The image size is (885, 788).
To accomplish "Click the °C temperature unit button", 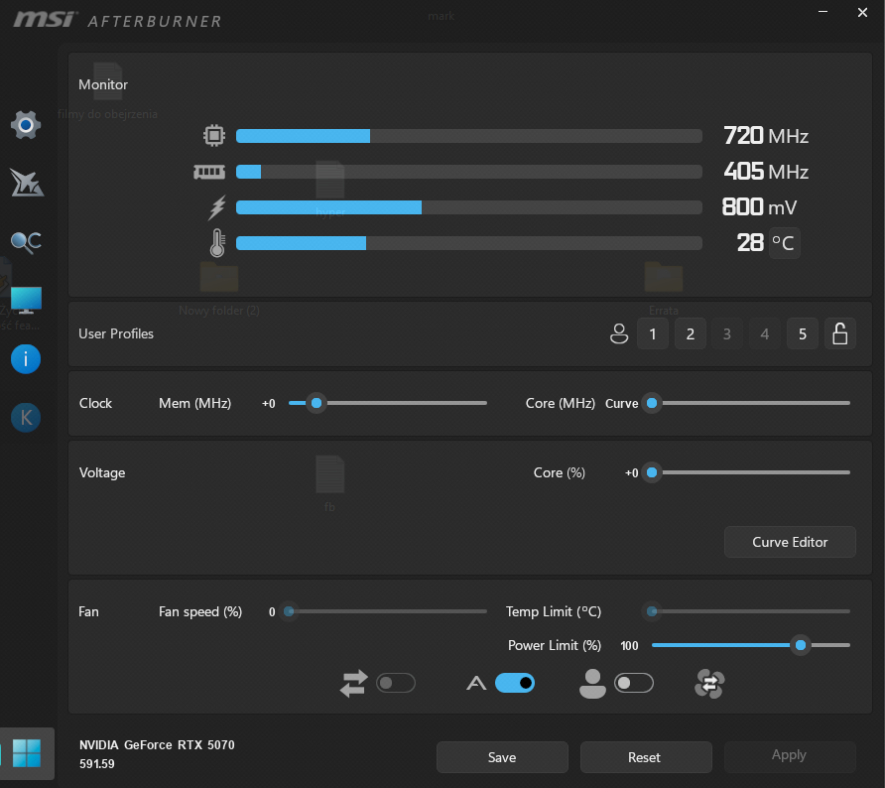I will click(x=784, y=243).
